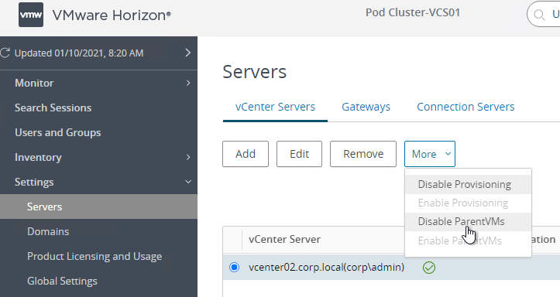This screenshot has width=560, height=297.
Task: Select the vcenter02.corp.local radio button
Action: [x=234, y=267]
